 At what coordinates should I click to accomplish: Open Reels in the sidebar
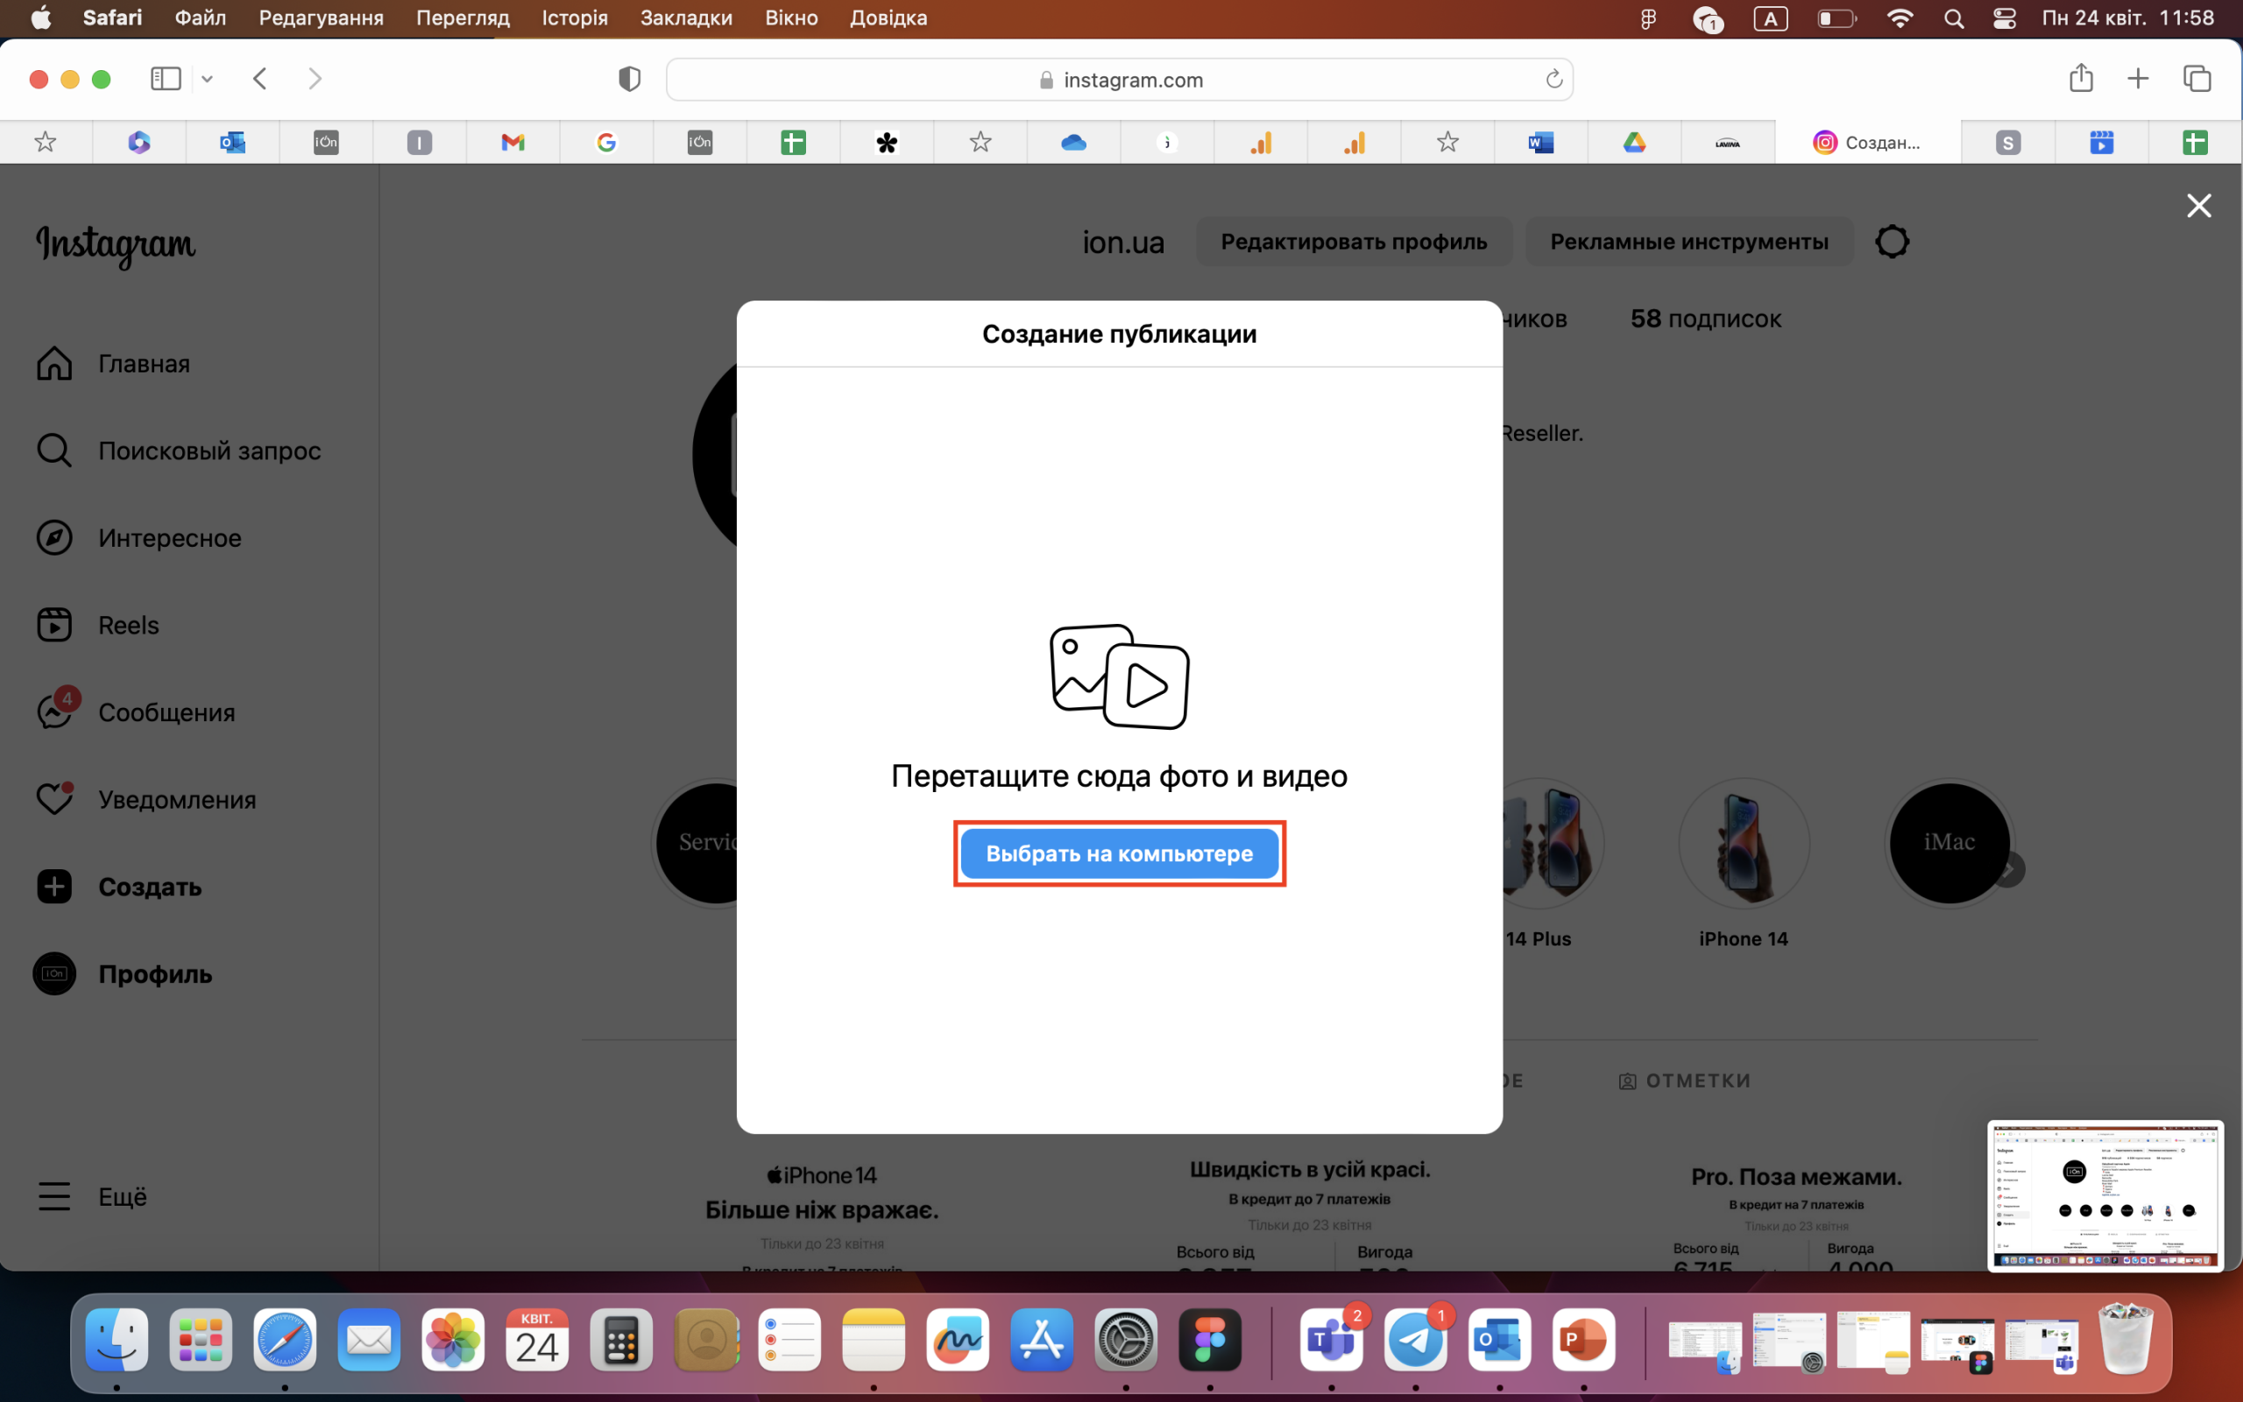(98, 625)
